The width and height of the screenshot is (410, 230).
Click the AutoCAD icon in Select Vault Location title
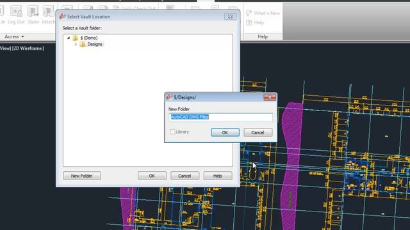click(x=62, y=16)
